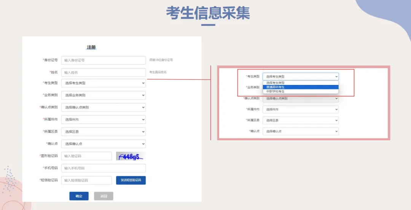The width and height of the screenshot is (411, 210).
Task: Click the blue 确定 button
Action: [79, 196]
